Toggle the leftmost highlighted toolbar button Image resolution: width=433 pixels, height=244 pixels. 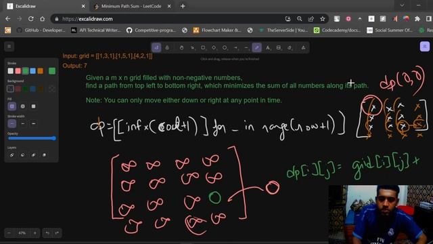pos(156,47)
